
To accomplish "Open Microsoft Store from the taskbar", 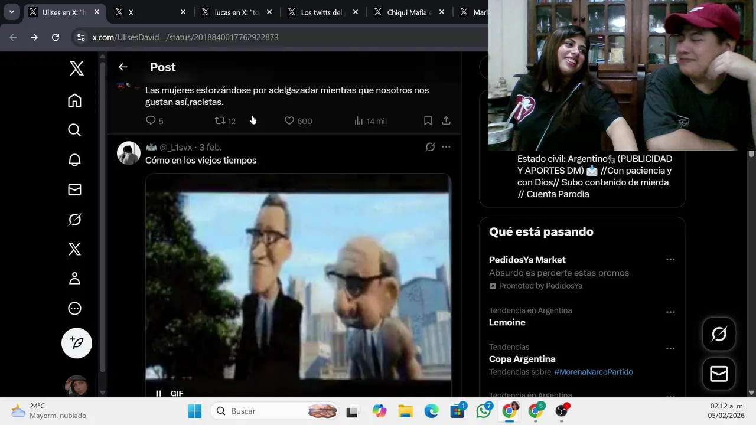I will pyautogui.click(x=458, y=411).
